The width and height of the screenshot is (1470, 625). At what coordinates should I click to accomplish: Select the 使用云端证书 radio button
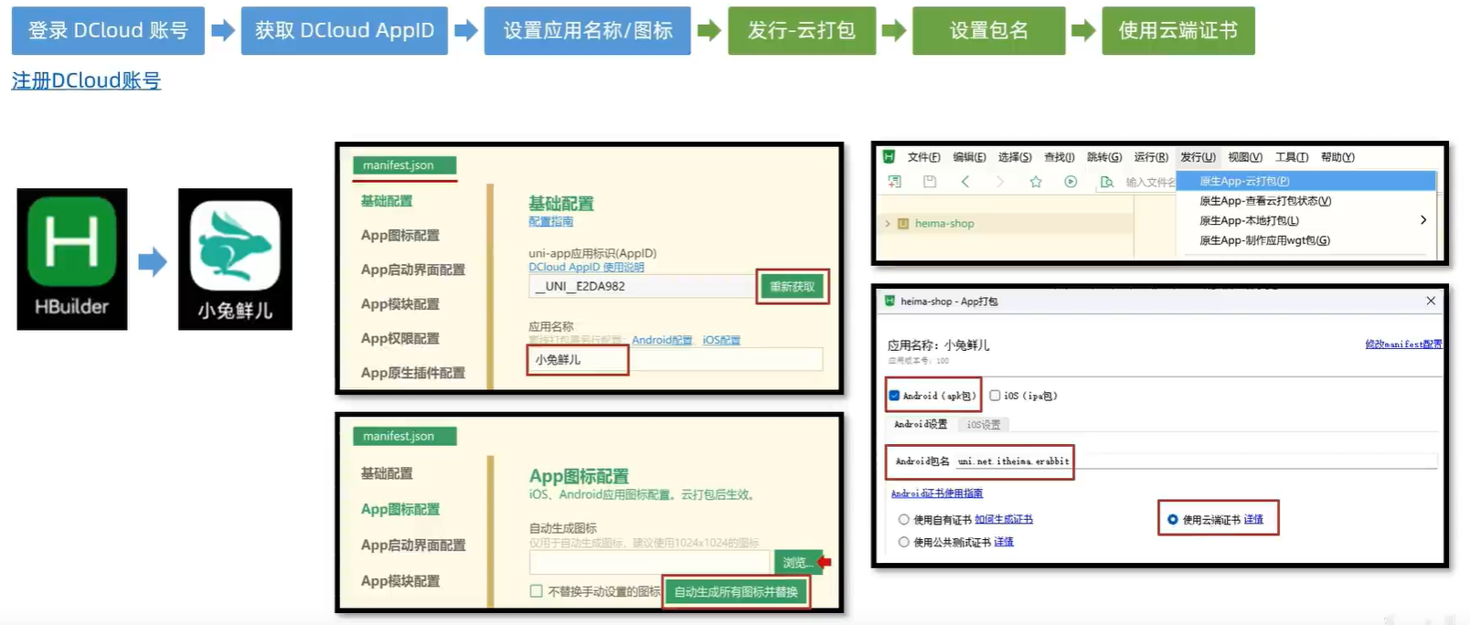tap(1172, 519)
